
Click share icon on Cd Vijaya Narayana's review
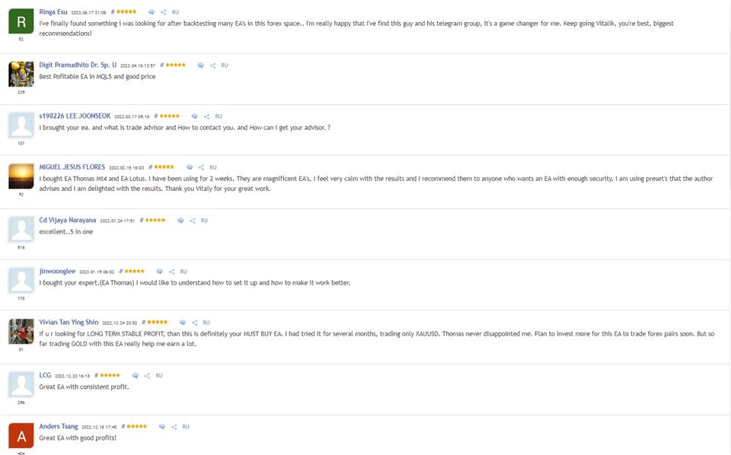(193, 221)
